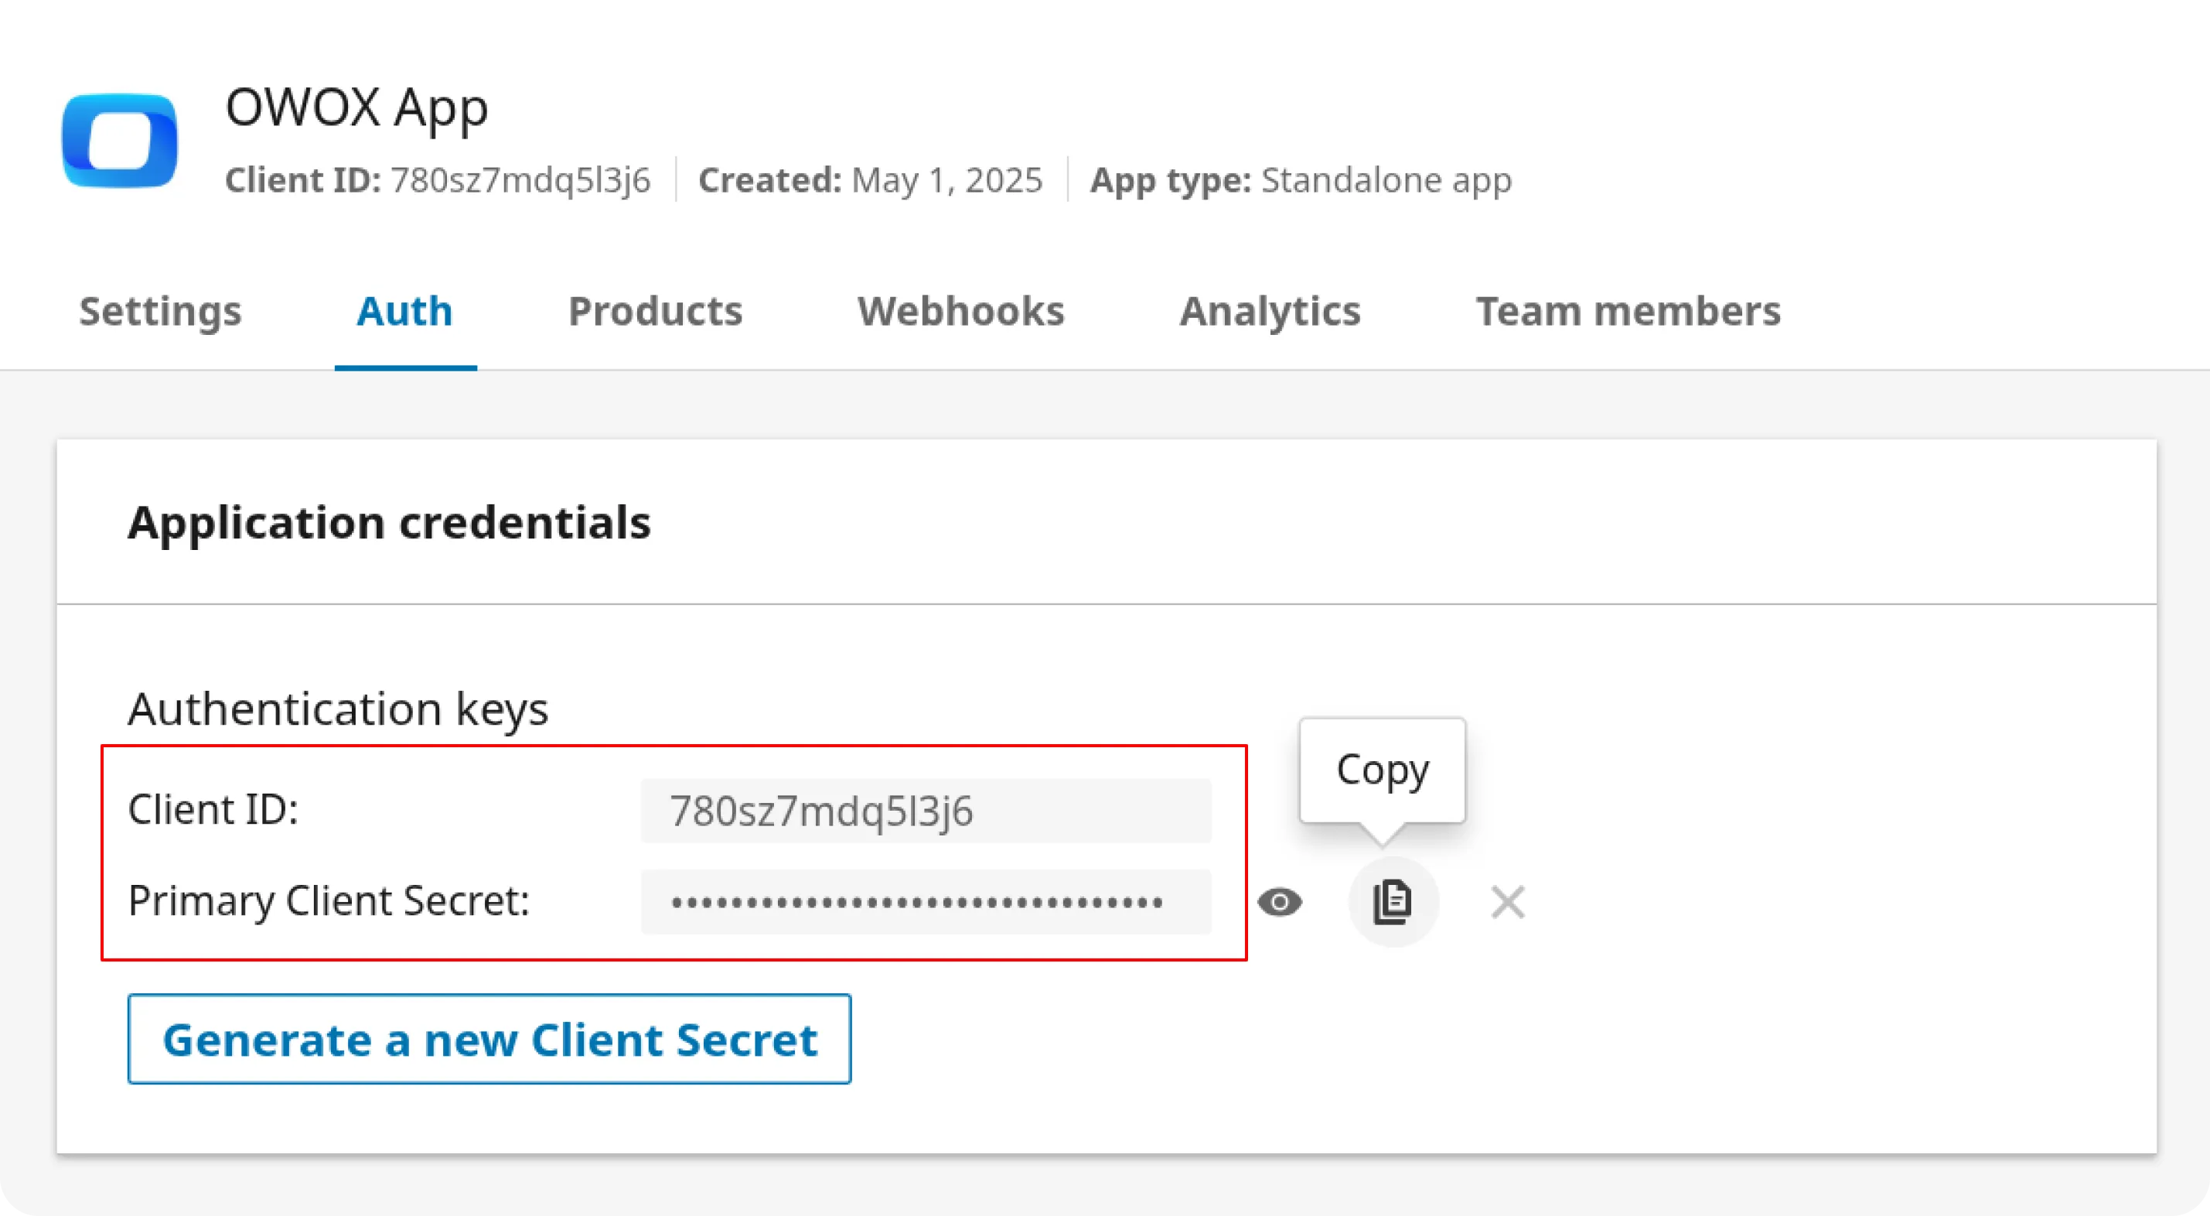Click the OWOX App title
Viewport: 2210px width, 1216px height.
[357, 108]
